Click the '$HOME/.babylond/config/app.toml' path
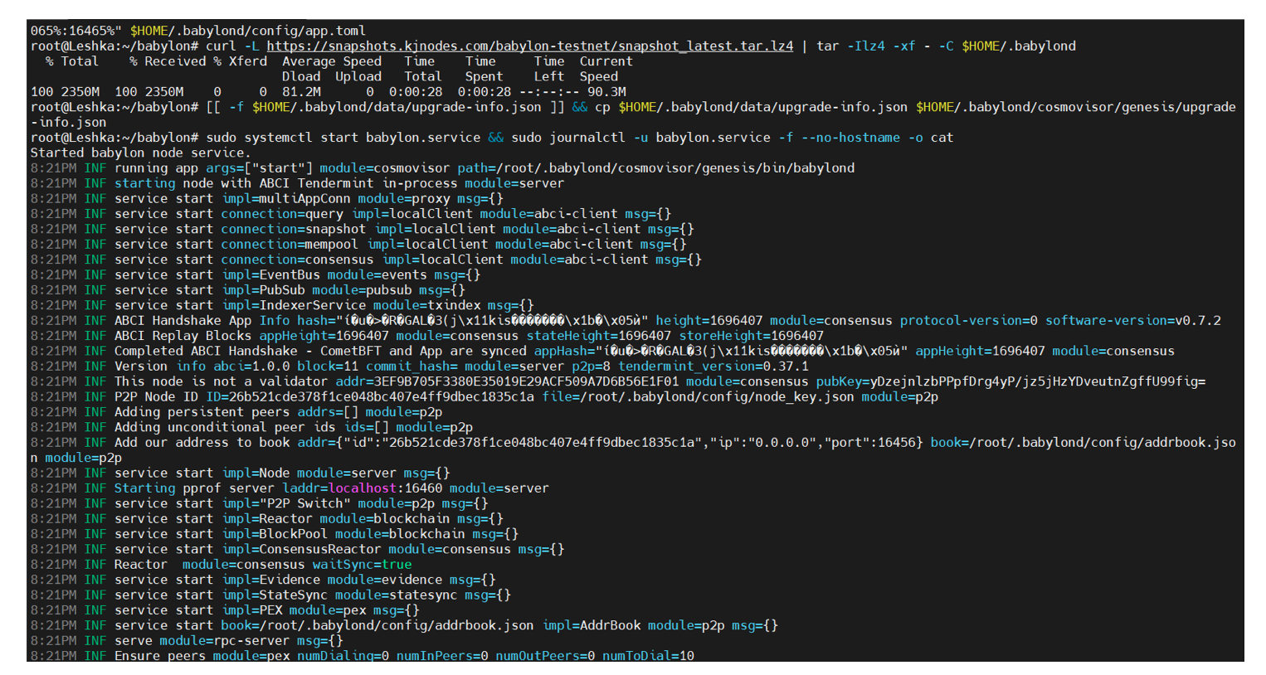 pyautogui.click(x=248, y=31)
